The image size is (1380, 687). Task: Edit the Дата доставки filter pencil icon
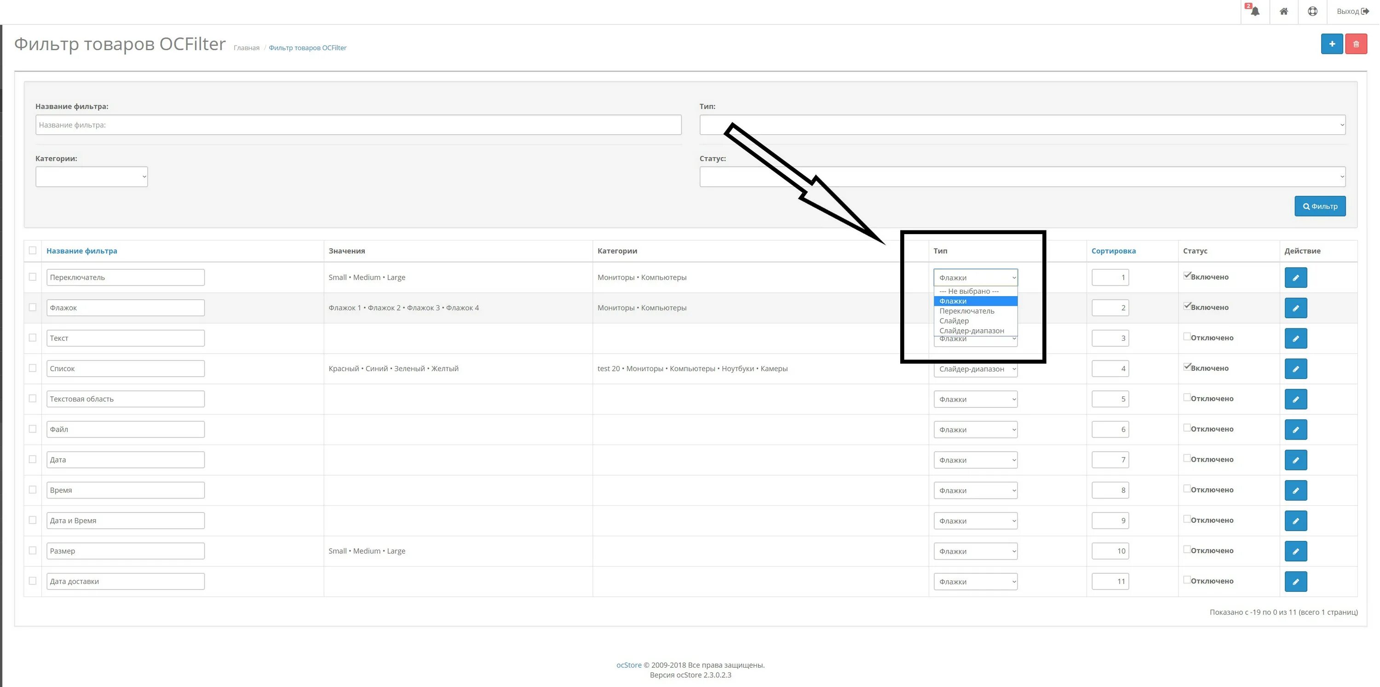tap(1295, 582)
